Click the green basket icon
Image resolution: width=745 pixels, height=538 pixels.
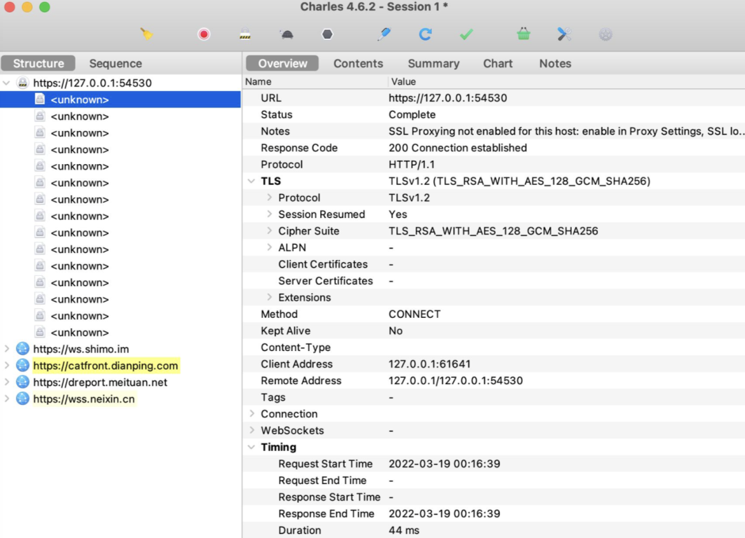coord(523,34)
